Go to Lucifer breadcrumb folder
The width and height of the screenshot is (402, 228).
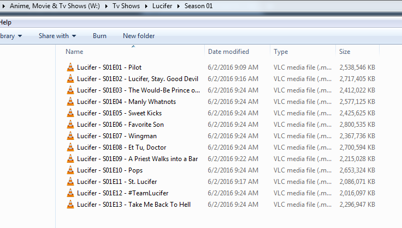tap(162, 6)
